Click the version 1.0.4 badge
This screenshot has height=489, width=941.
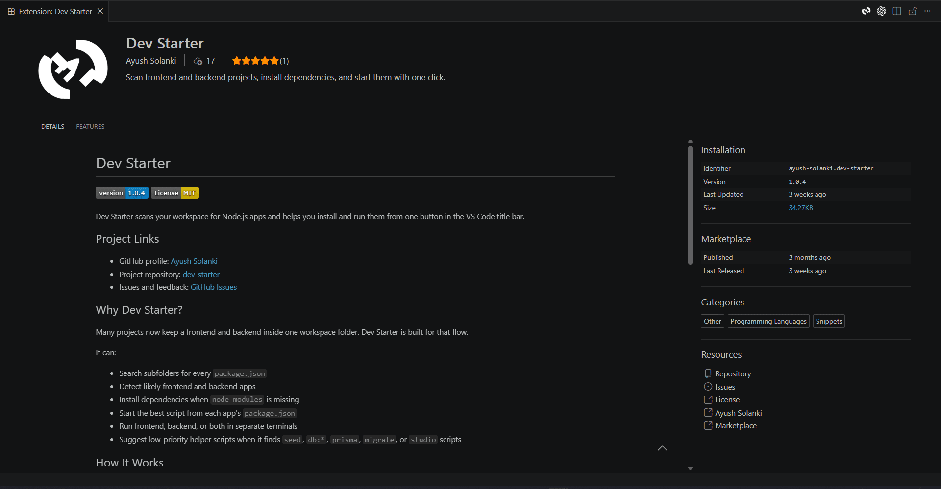pyautogui.click(x=122, y=193)
